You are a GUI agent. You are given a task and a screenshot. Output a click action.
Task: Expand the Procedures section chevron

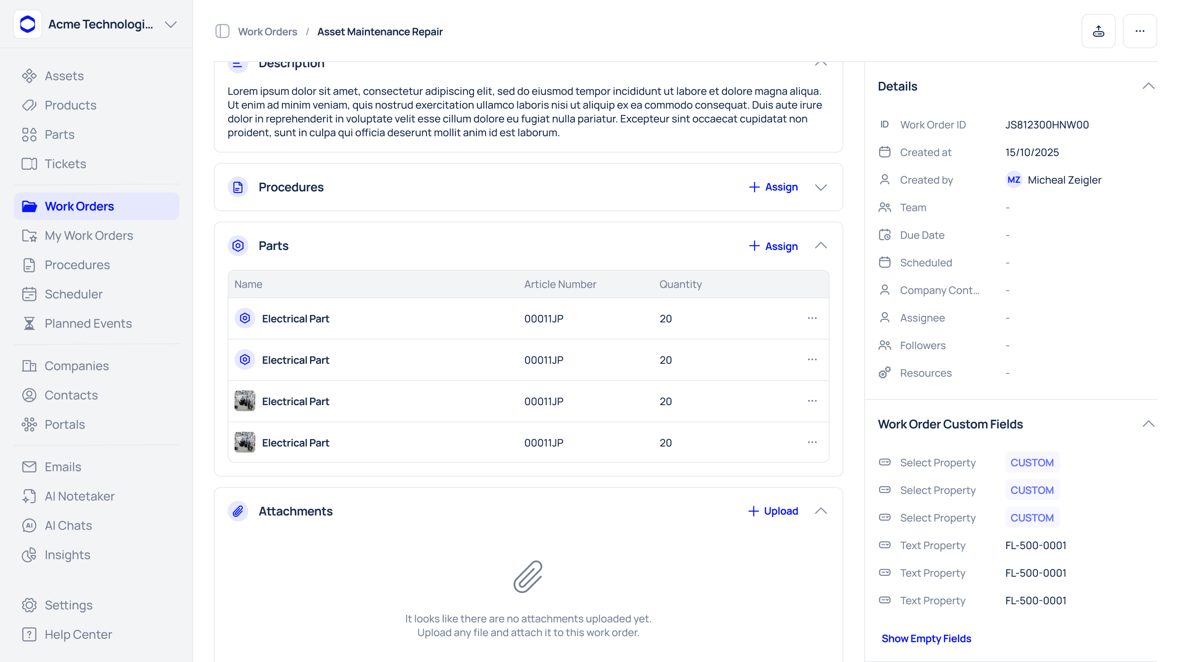click(x=821, y=187)
